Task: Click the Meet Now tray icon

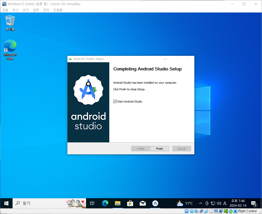Action: tap(207, 203)
